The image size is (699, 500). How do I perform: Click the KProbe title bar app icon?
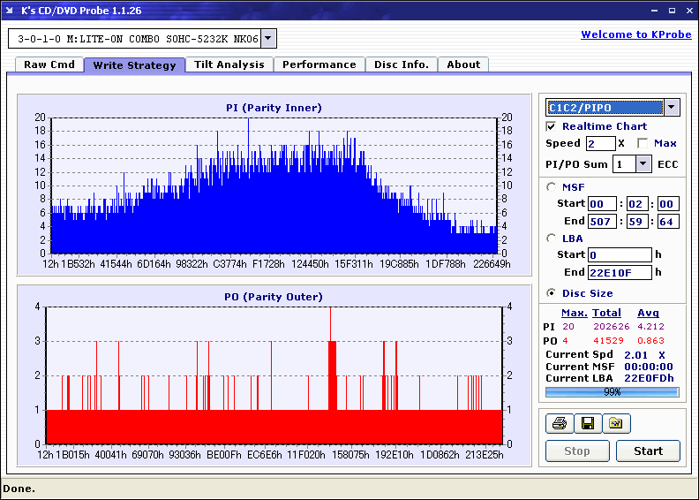click(x=11, y=11)
